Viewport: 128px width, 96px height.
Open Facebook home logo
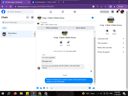coord(3,12)
